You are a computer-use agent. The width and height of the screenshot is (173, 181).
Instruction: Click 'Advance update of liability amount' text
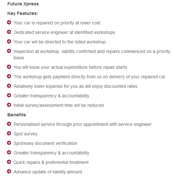click(x=48, y=172)
